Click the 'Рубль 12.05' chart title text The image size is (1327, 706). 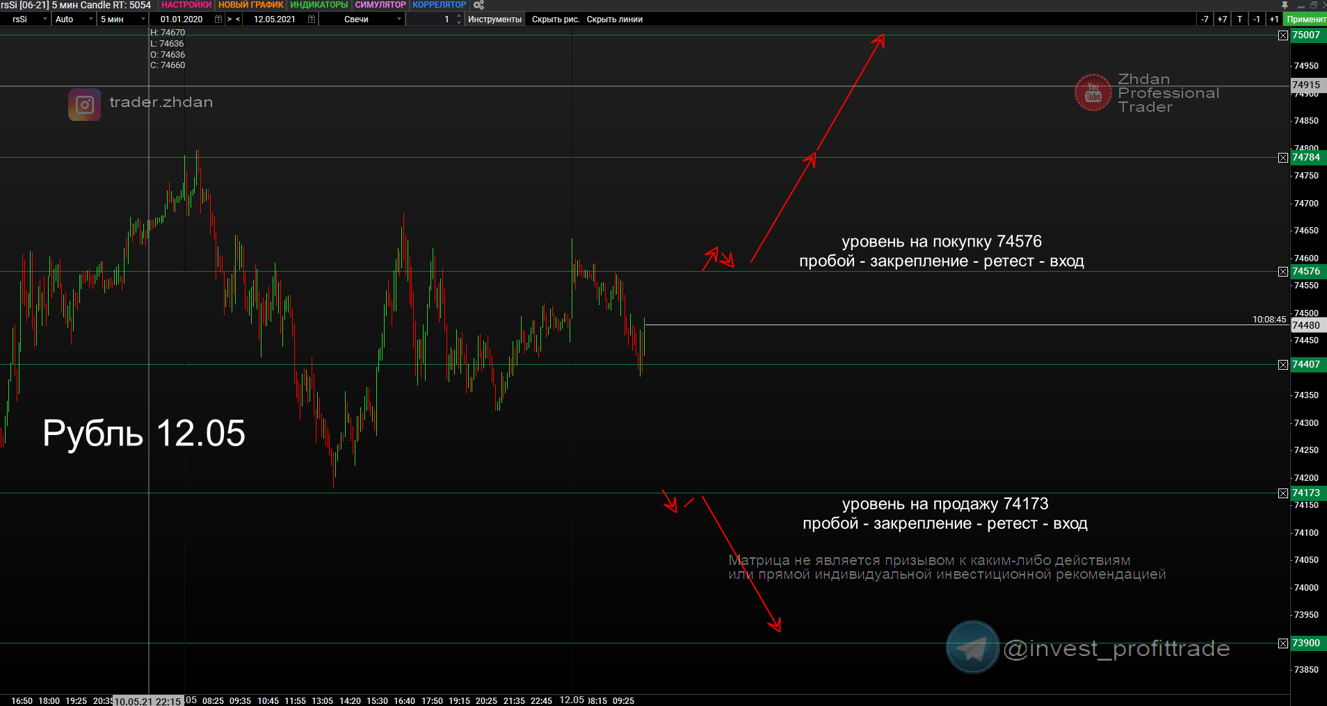[x=144, y=434]
